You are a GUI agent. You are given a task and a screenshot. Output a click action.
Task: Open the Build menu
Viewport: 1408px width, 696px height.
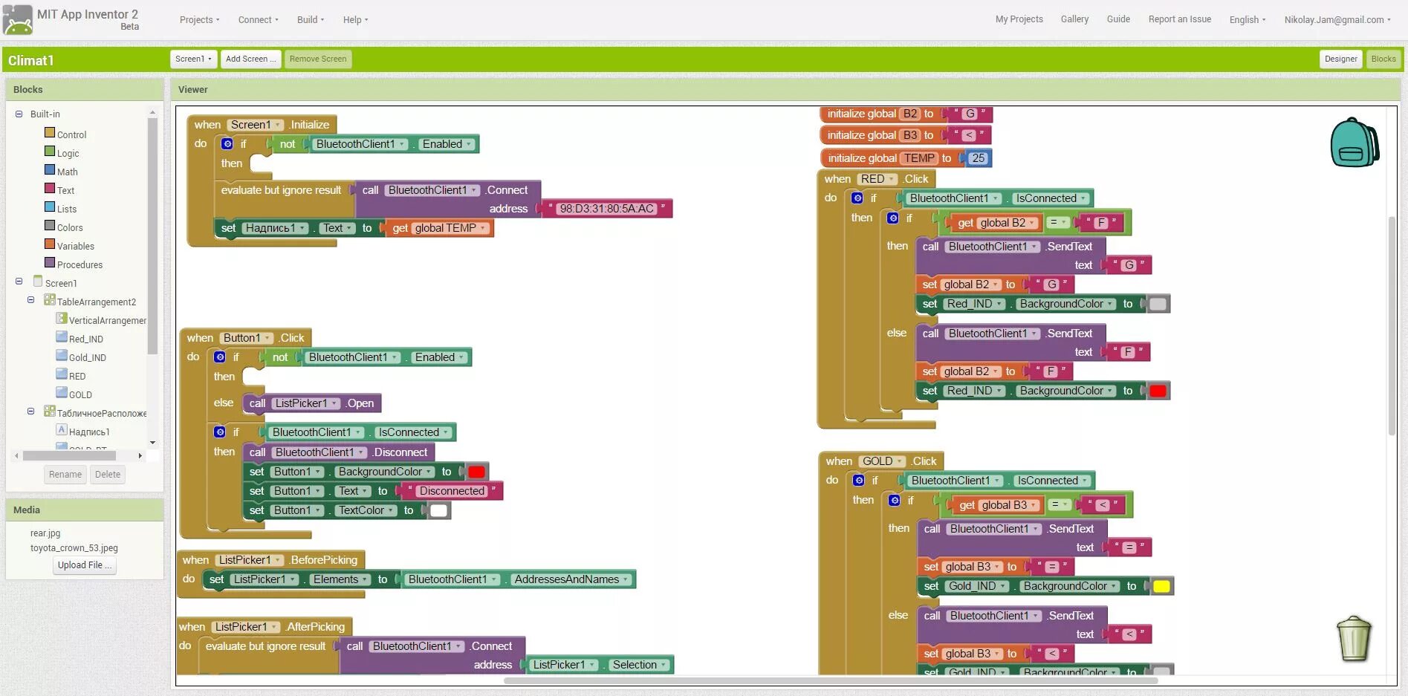[309, 20]
